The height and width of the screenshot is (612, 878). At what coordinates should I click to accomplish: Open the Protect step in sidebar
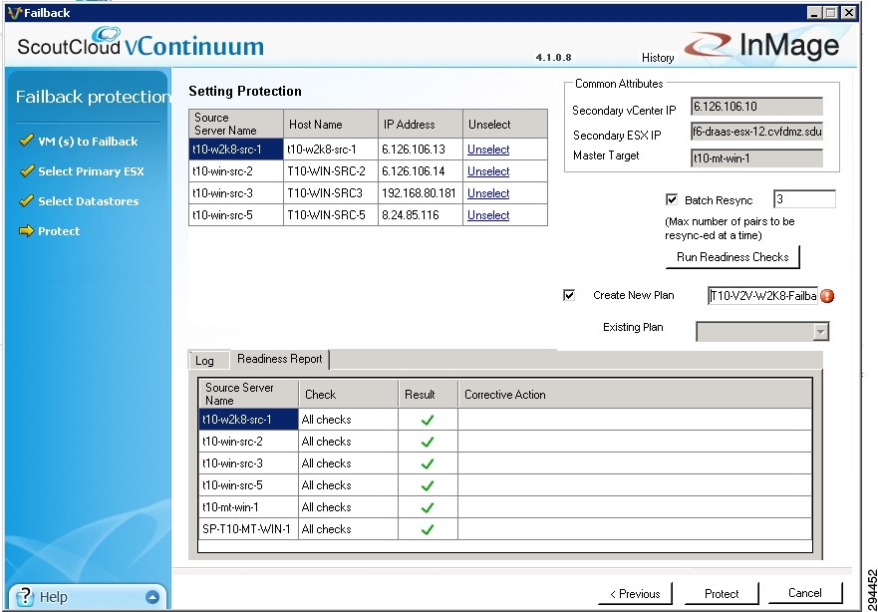click(59, 230)
